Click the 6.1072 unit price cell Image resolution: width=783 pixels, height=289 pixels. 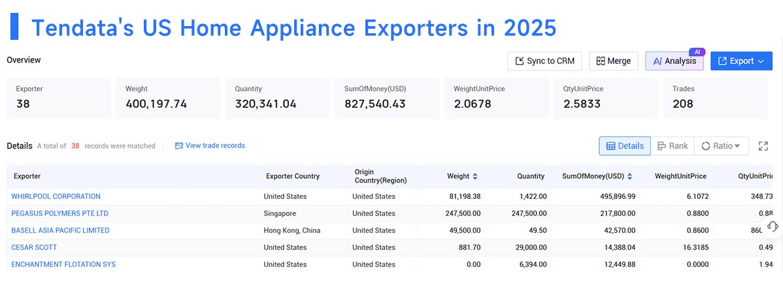tap(697, 196)
